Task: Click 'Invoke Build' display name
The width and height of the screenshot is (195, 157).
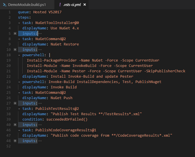Action: tap(64, 87)
